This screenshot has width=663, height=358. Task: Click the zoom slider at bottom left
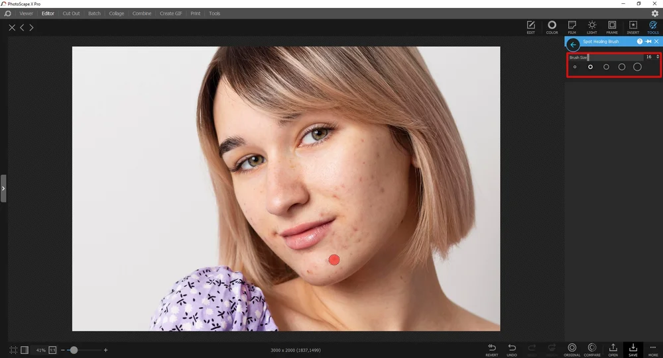(74, 350)
